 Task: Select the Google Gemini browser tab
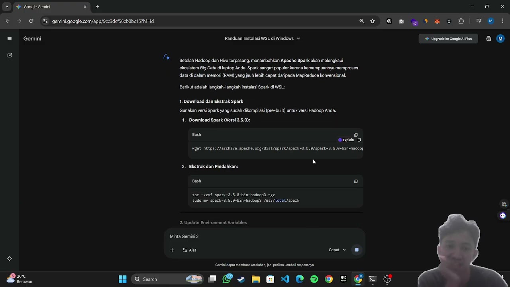coord(51,7)
